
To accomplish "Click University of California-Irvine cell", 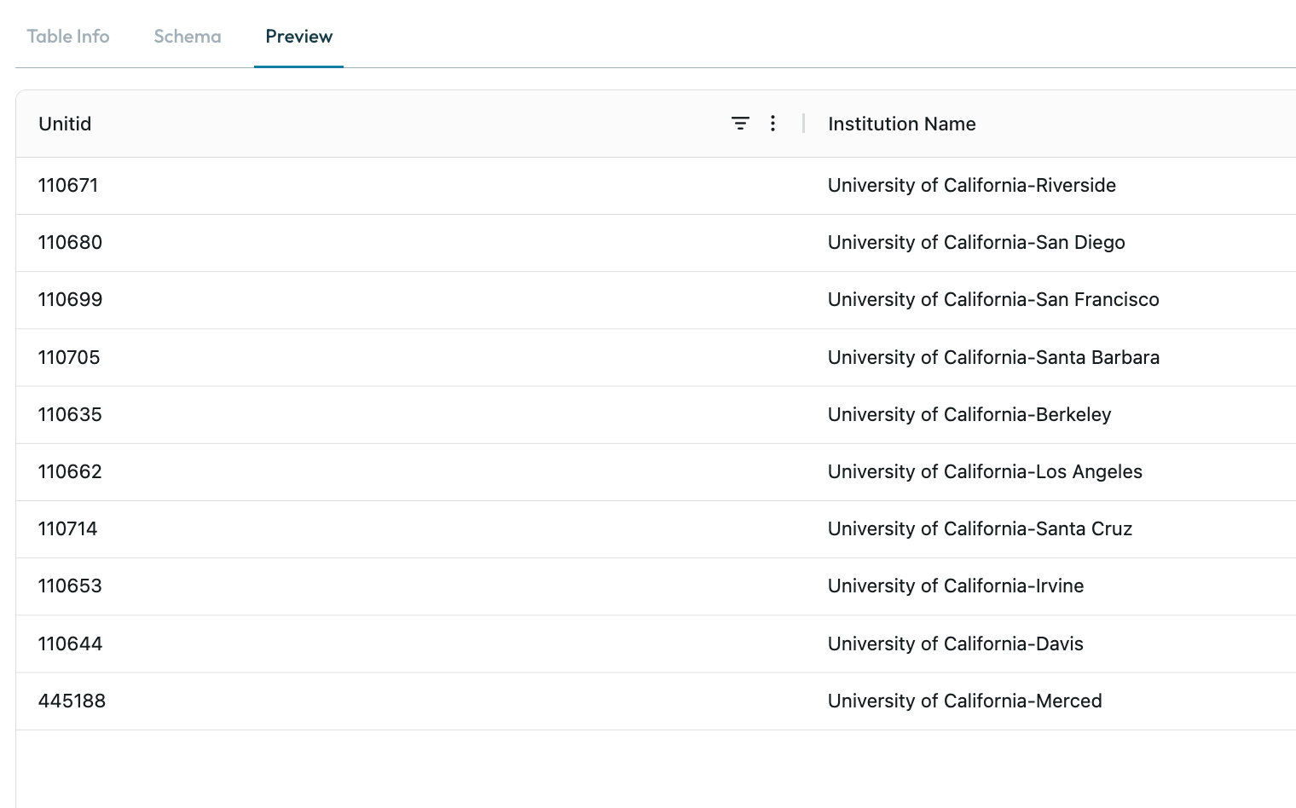I will 1050,586.
